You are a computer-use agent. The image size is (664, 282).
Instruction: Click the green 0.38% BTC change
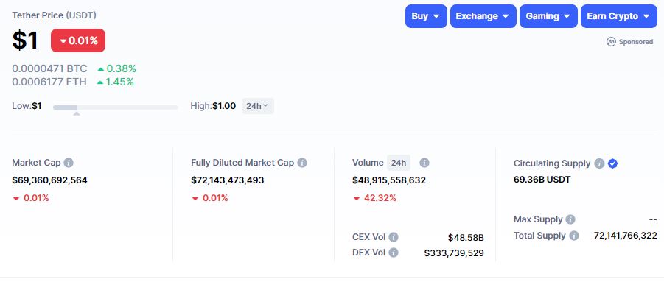[116, 69]
